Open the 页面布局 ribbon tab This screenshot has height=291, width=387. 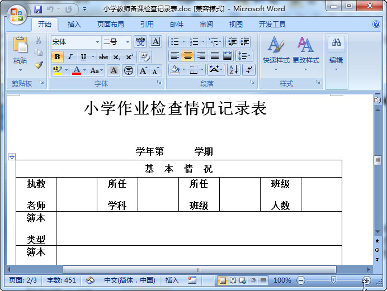click(111, 25)
